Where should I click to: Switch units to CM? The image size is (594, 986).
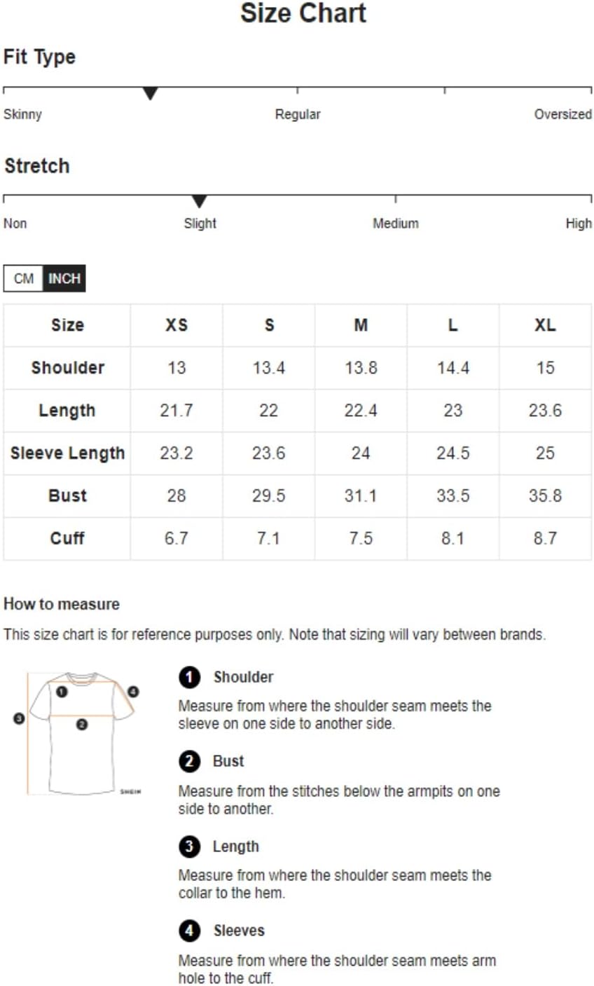(x=23, y=278)
